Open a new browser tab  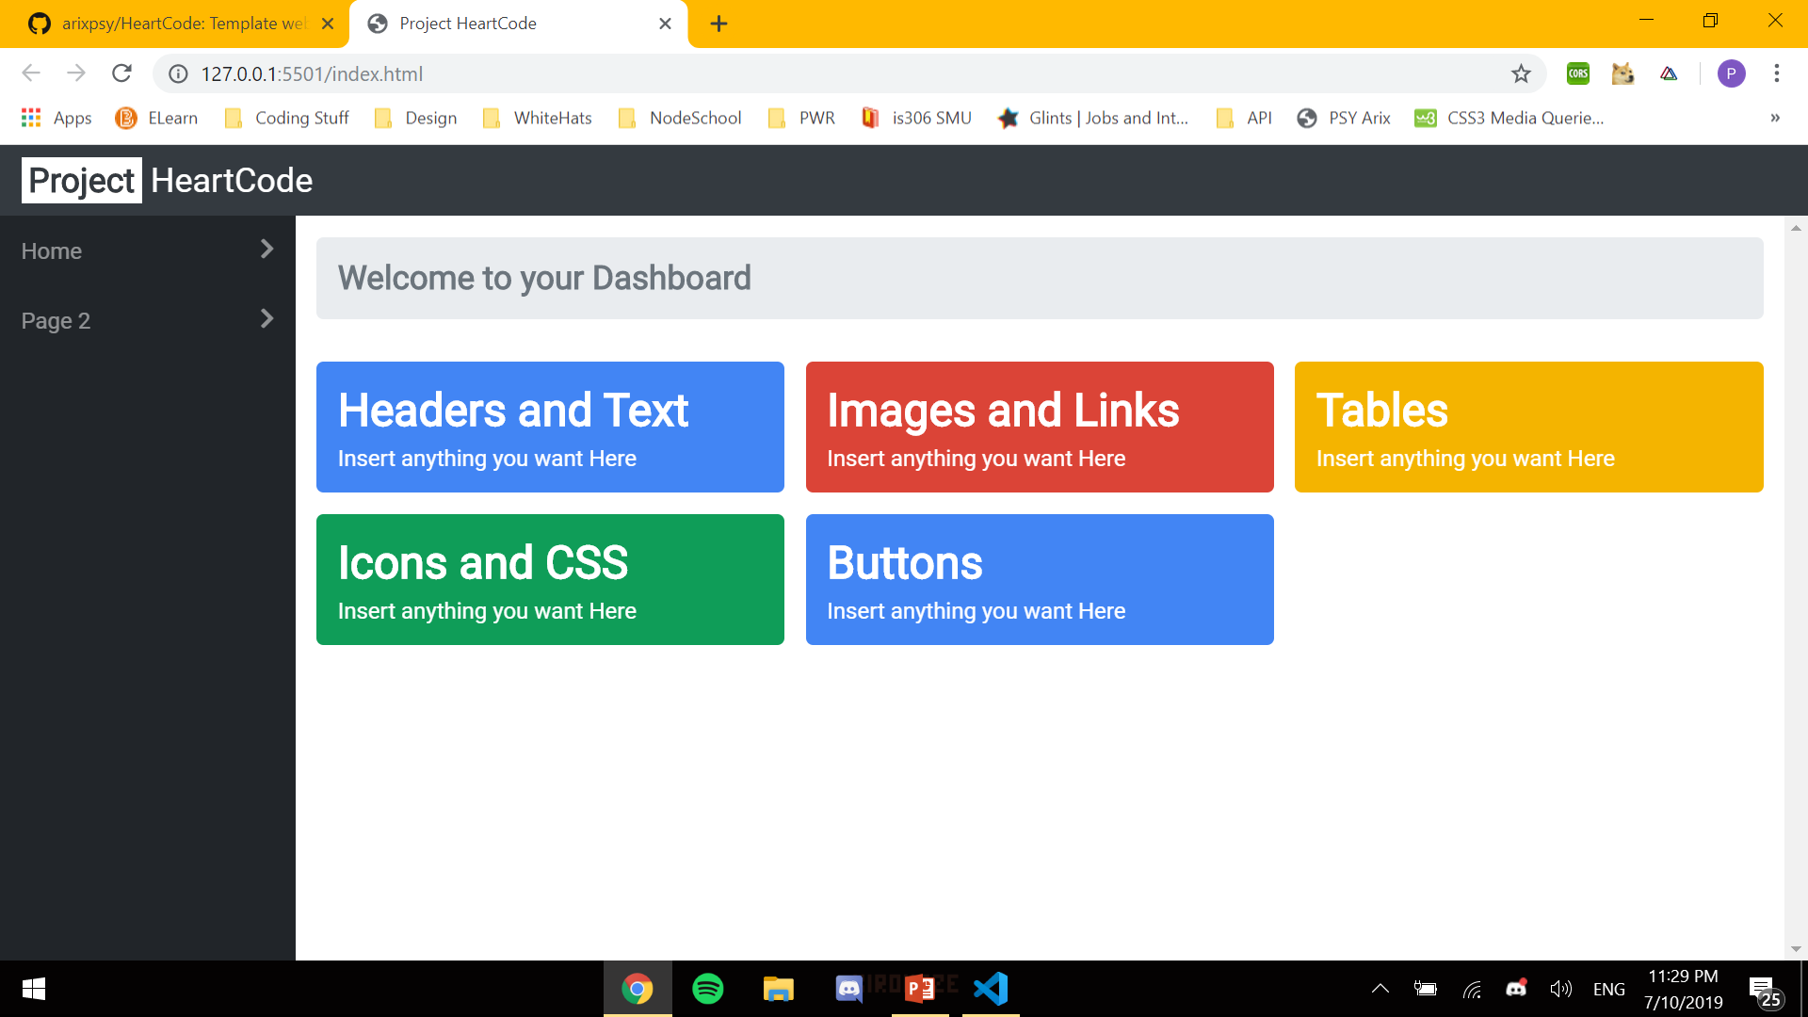coord(718,24)
